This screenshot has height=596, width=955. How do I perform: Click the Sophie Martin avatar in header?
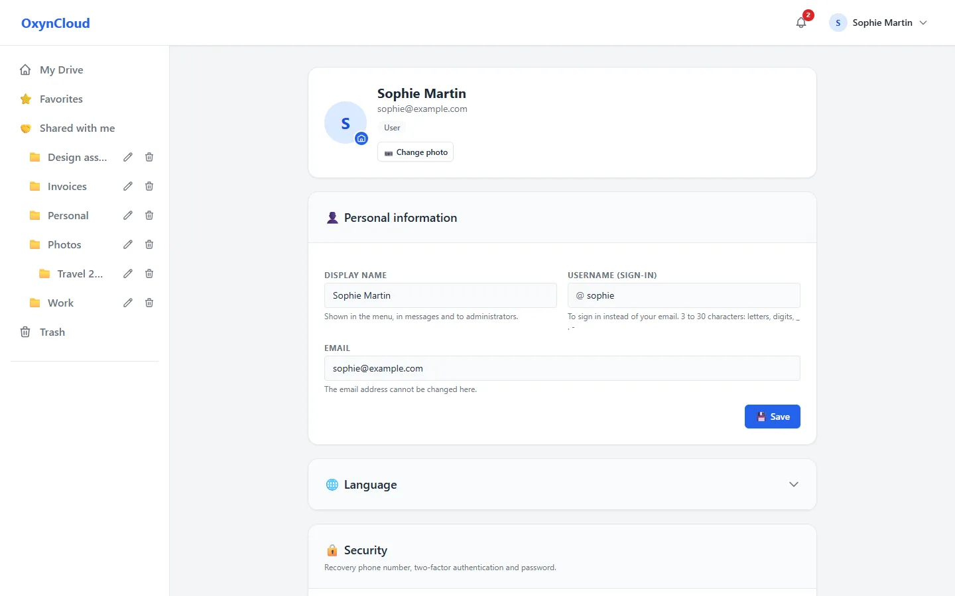[x=838, y=23]
